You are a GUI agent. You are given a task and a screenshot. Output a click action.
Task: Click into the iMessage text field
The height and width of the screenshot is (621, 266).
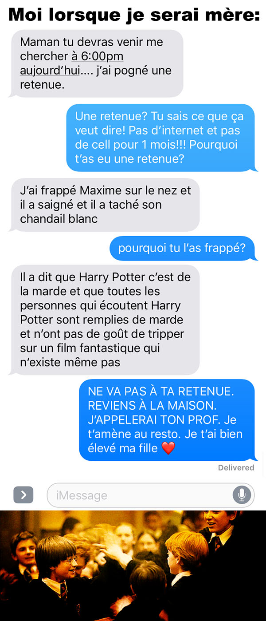click(151, 495)
